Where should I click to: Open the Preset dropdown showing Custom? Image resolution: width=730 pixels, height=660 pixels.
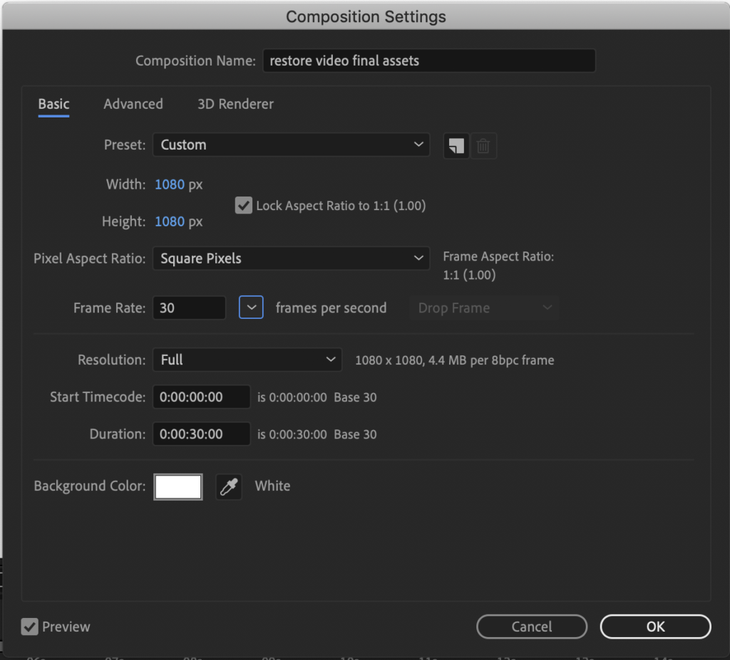click(291, 145)
